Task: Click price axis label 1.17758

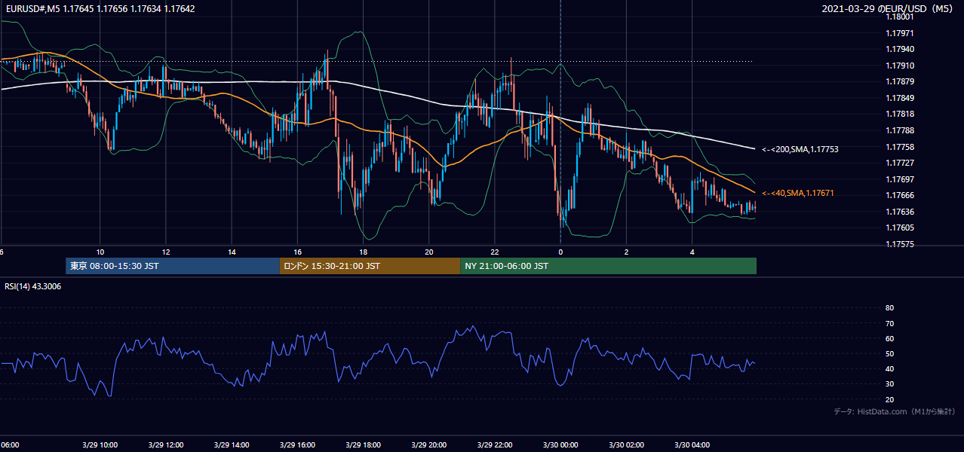Action: click(x=901, y=147)
